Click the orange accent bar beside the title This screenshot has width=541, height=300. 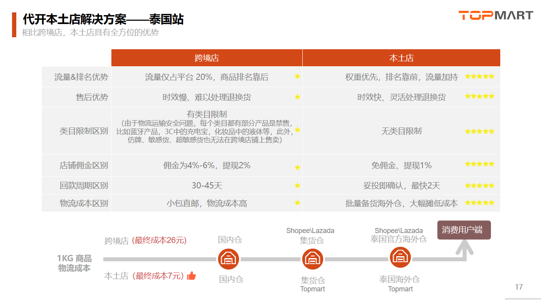coord(14,24)
